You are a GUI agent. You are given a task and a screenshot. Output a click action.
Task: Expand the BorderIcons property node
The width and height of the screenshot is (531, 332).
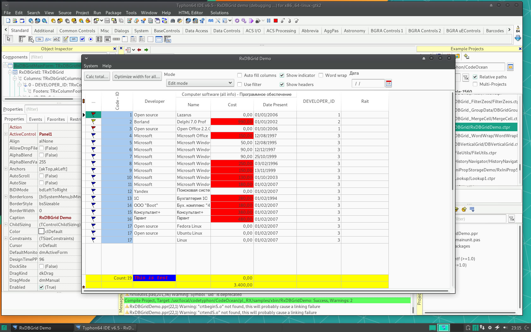coord(6,197)
